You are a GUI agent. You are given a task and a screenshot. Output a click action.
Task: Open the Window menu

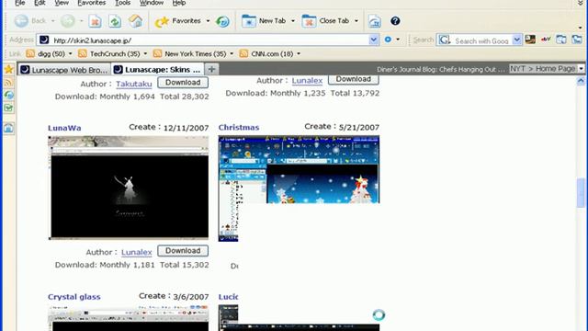pyautogui.click(x=152, y=3)
